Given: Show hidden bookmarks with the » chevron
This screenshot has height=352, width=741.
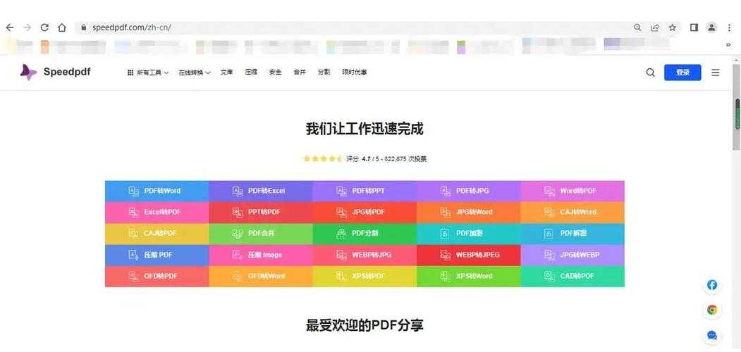Looking at the screenshot, I should pyautogui.click(x=728, y=44).
